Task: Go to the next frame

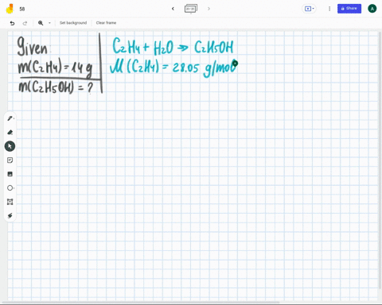Action: 209,9
